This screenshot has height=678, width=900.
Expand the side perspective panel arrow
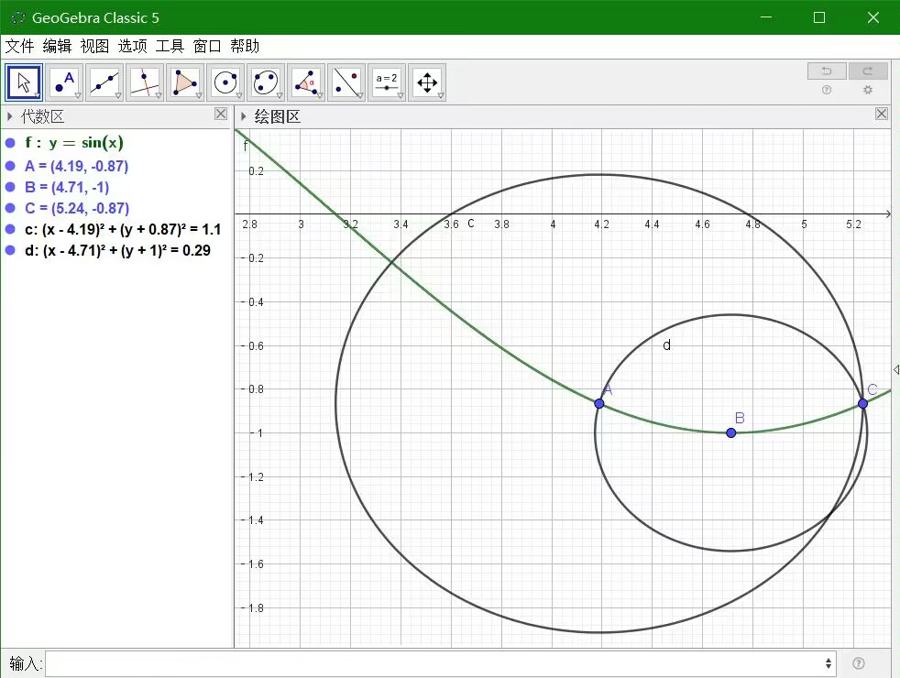coord(896,370)
